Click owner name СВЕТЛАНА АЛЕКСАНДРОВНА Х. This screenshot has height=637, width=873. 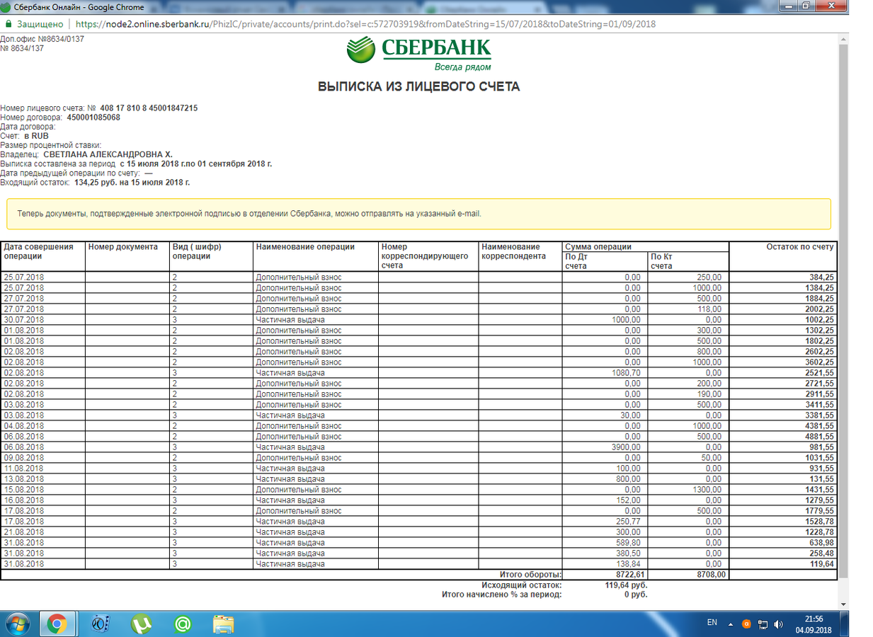(x=108, y=154)
